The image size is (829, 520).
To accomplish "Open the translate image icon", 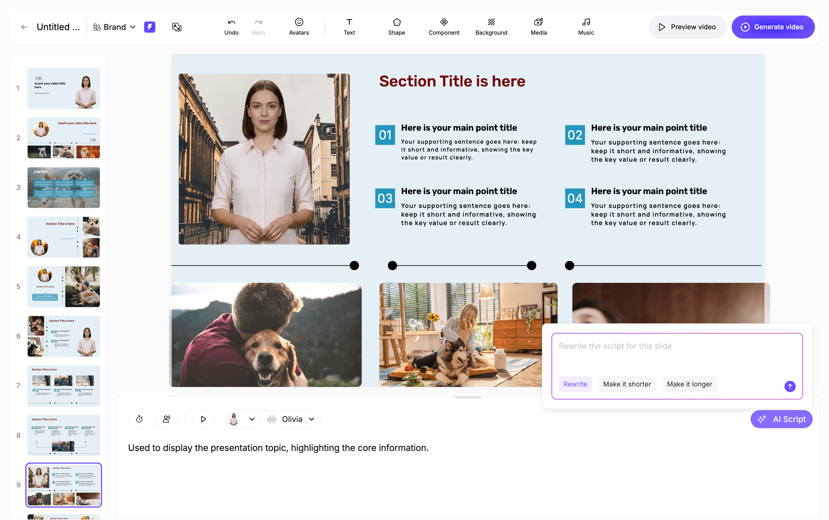I will coord(177,27).
